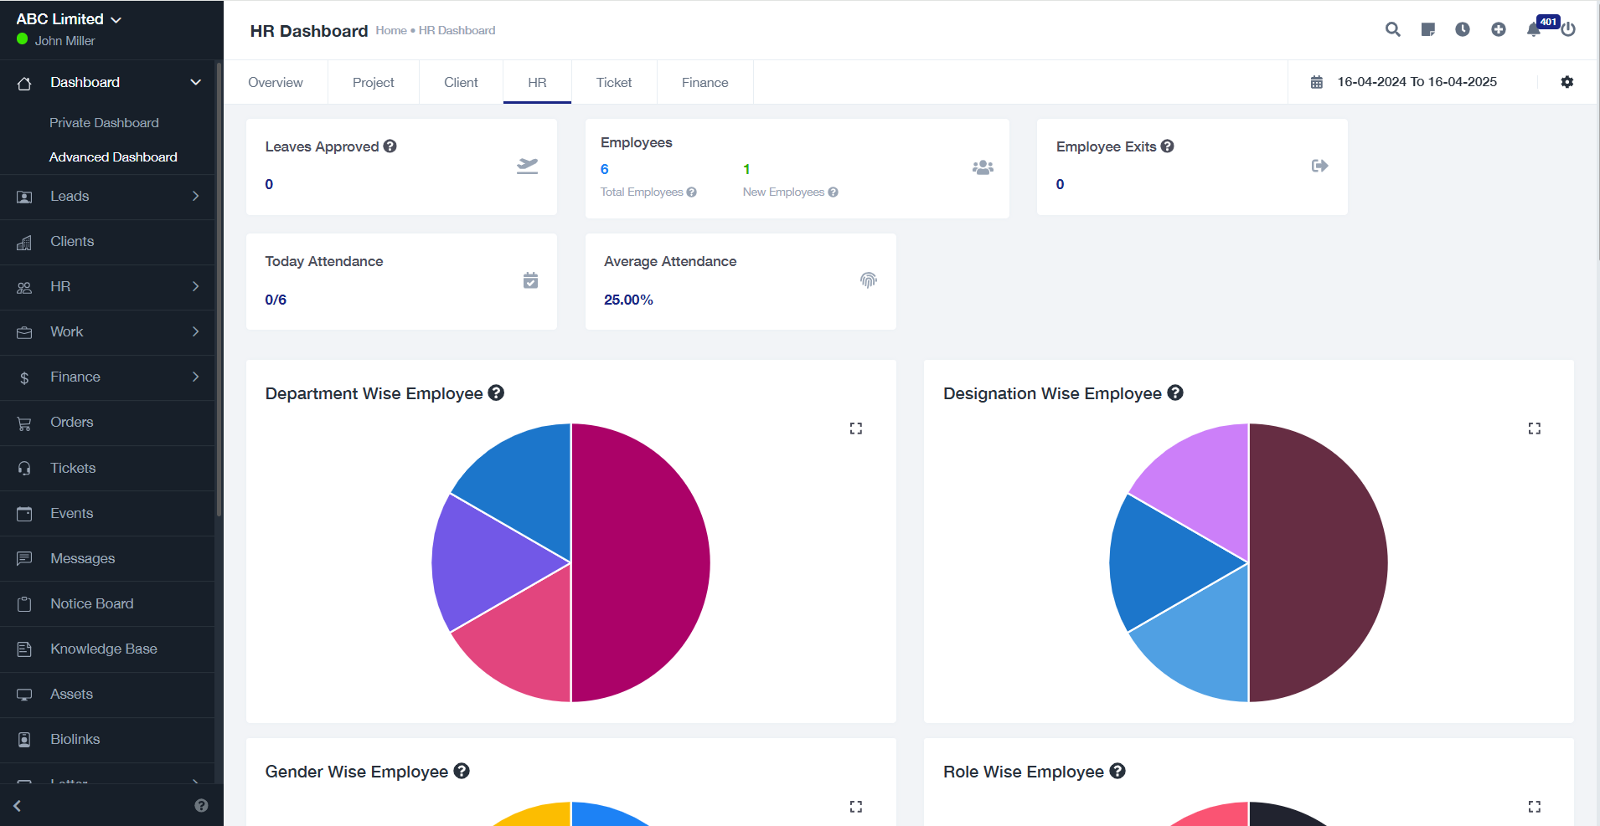1600x826 pixels.
Task: Click help icon beside Leaves Approved
Action: pos(390,146)
